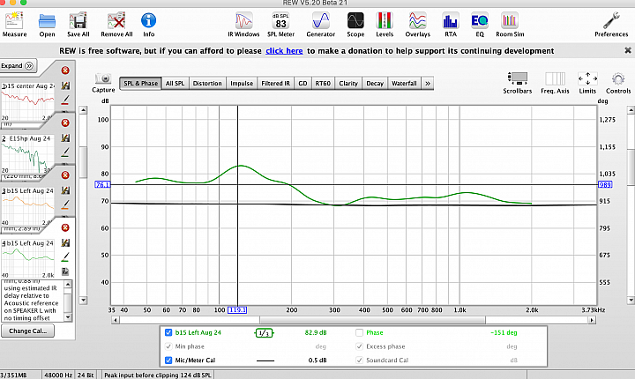Image resolution: width=635 pixels, height=379 pixels.
Task: Launch the signal Generator
Action: pyautogui.click(x=321, y=25)
